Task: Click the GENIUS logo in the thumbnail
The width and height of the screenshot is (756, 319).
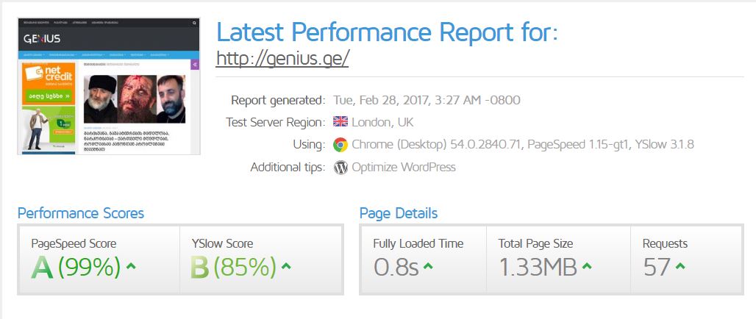Action: (x=42, y=38)
